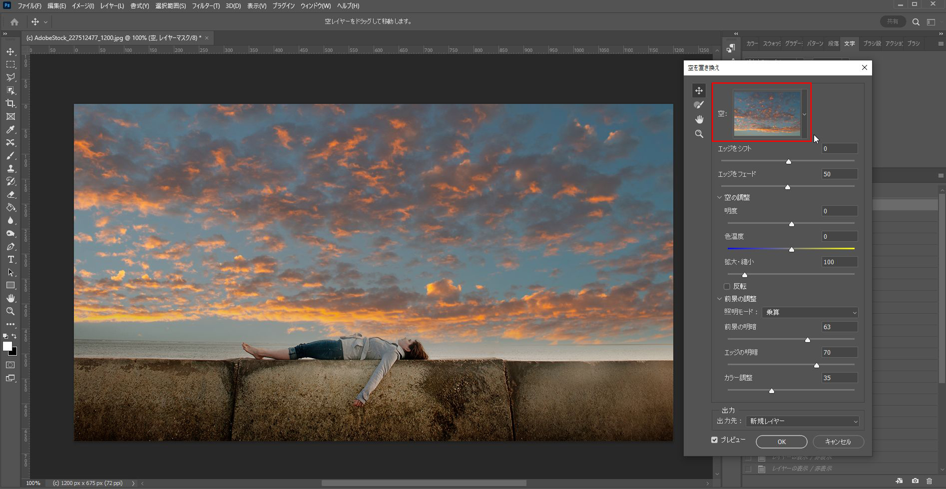Click the 共有 share button
The image size is (946, 489).
[893, 22]
